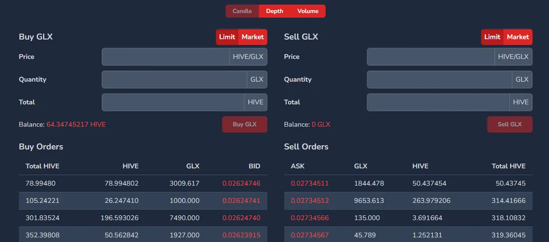Click buy order Total HIVE value 78.99480
Viewport: 549px width, 242px height.
[x=40, y=183]
